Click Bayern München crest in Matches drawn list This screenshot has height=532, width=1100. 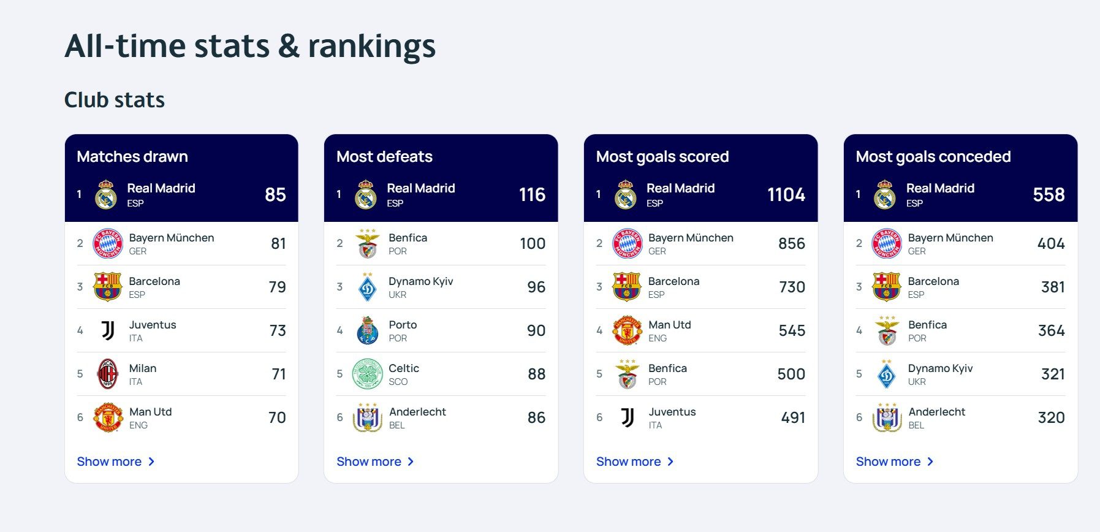point(108,244)
